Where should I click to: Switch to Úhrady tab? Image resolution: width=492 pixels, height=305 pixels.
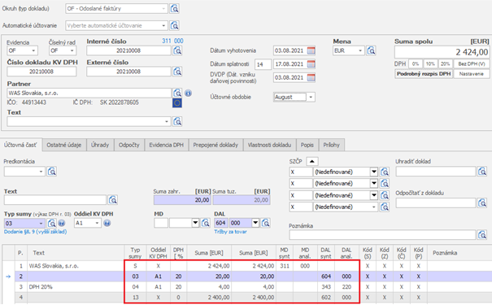click(x=100, y=145)
